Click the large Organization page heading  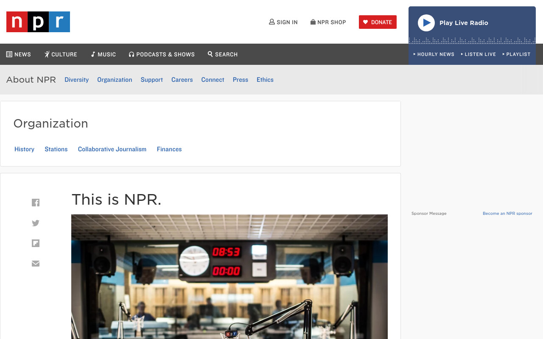(51, 123)
